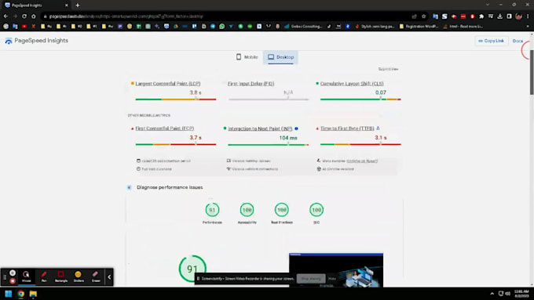Open Chrome from the taskbar
This screenshot has height=300, width=534.
20,294
